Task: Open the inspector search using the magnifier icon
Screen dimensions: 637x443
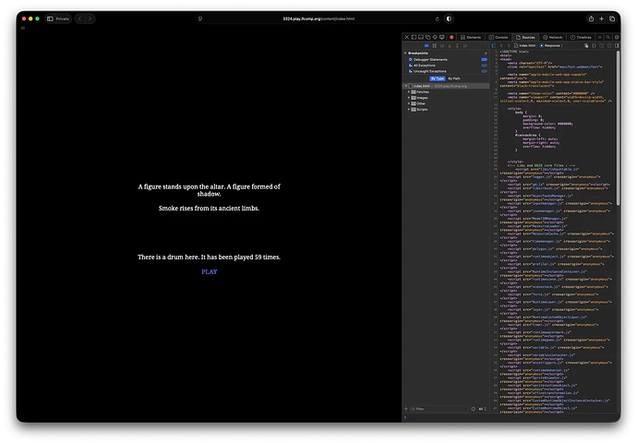Action: (608, 37)
